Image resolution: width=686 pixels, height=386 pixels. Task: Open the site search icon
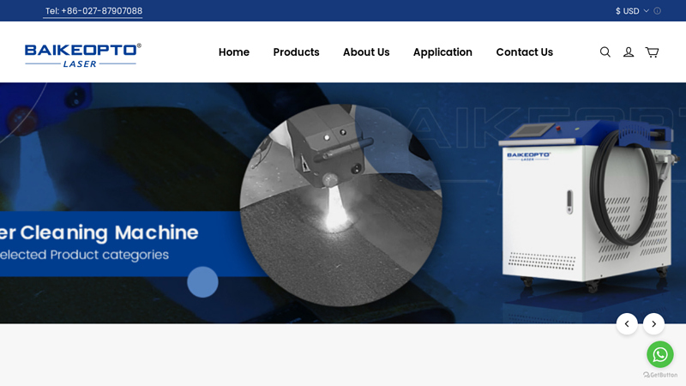(x=605, y=52)
